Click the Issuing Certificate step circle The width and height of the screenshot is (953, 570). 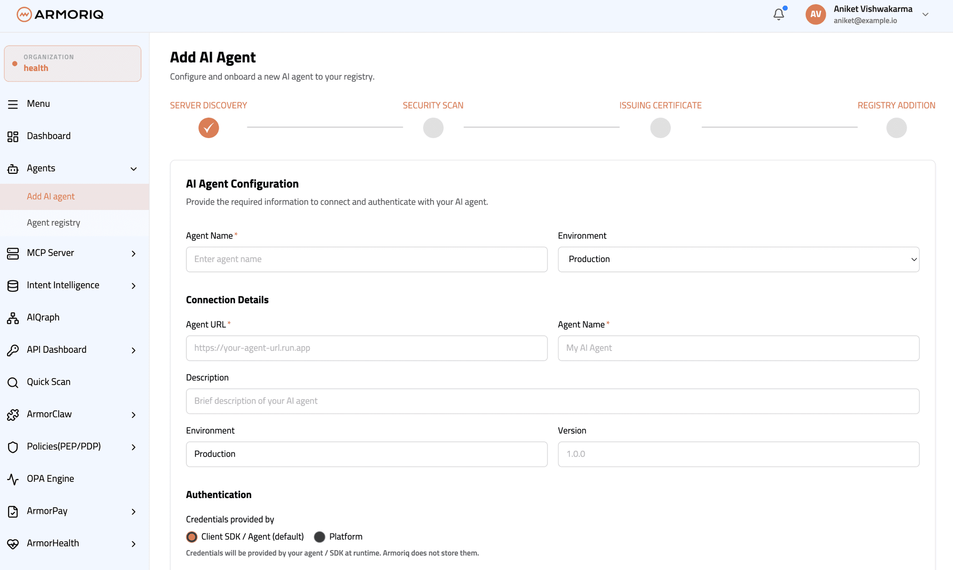(x=660, y=128)
